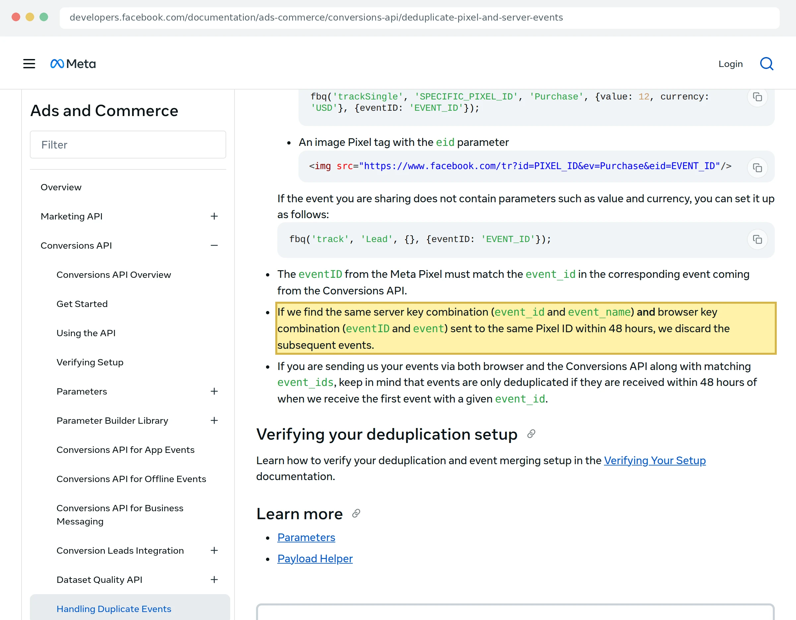Expand the Dataset Quality API section

pyautogui.click(x=214, y=580)
